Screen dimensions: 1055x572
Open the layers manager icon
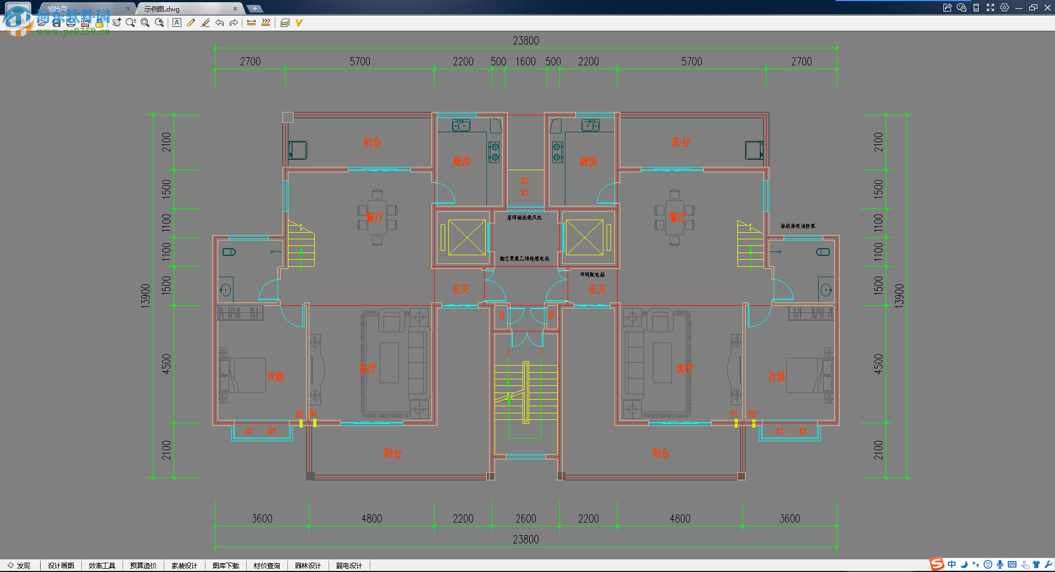pos(285,23)
